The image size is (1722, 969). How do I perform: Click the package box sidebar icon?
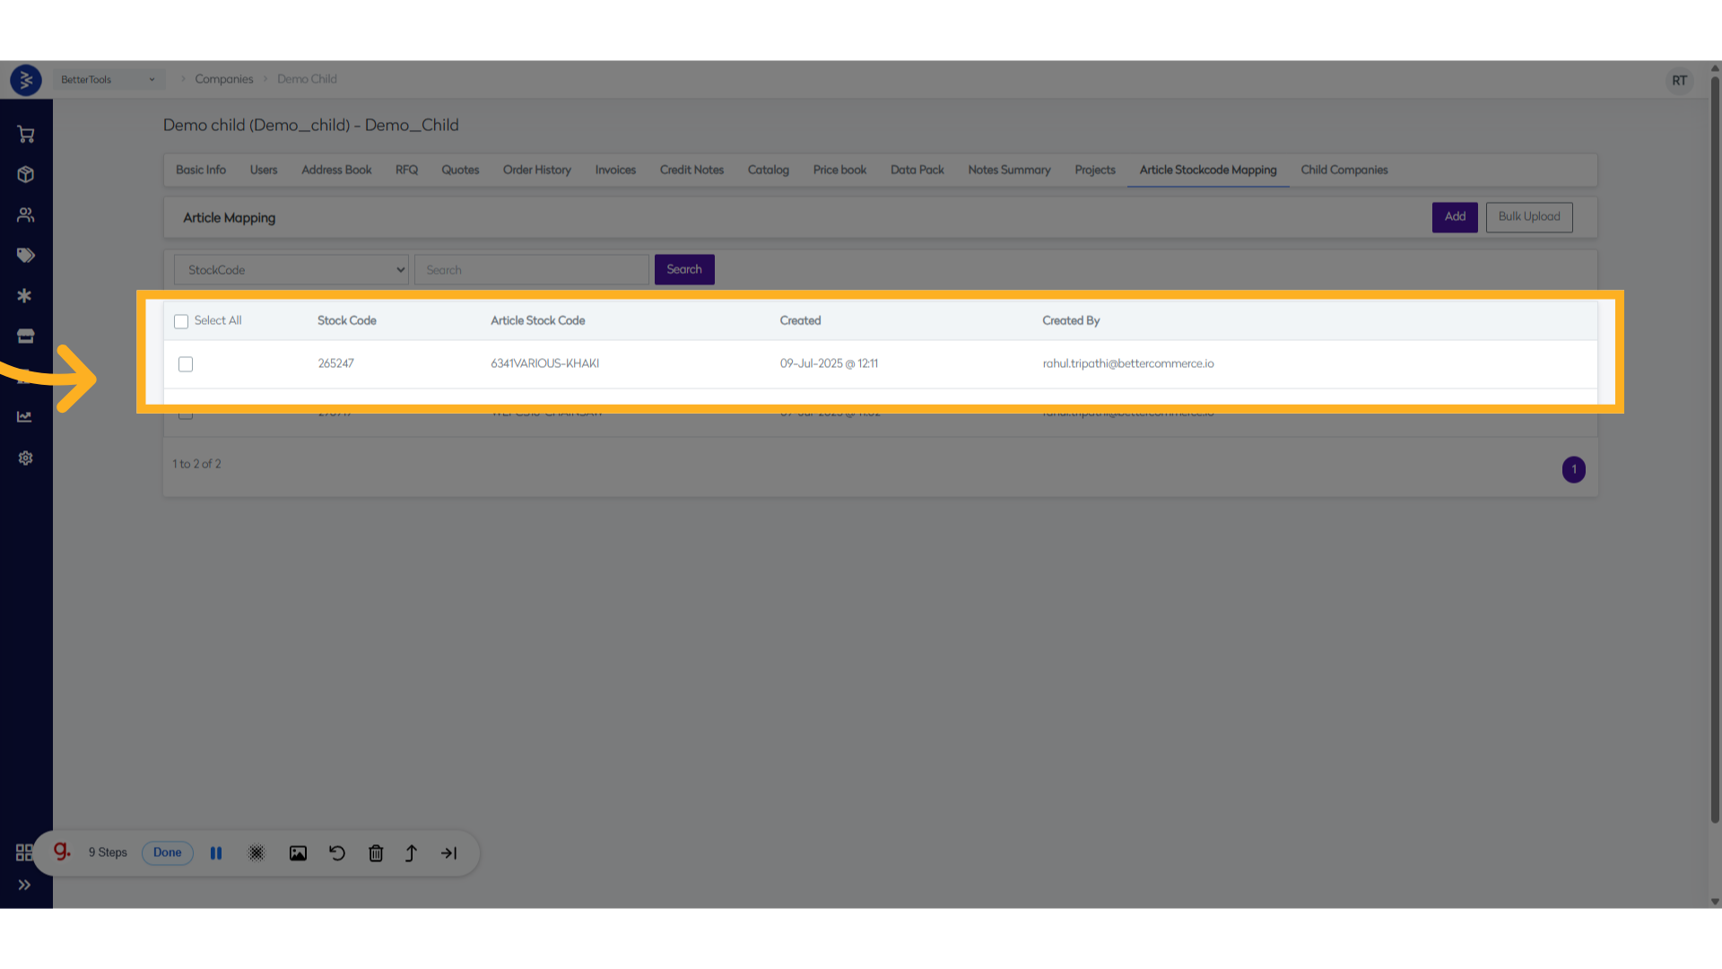pos(25,174)
